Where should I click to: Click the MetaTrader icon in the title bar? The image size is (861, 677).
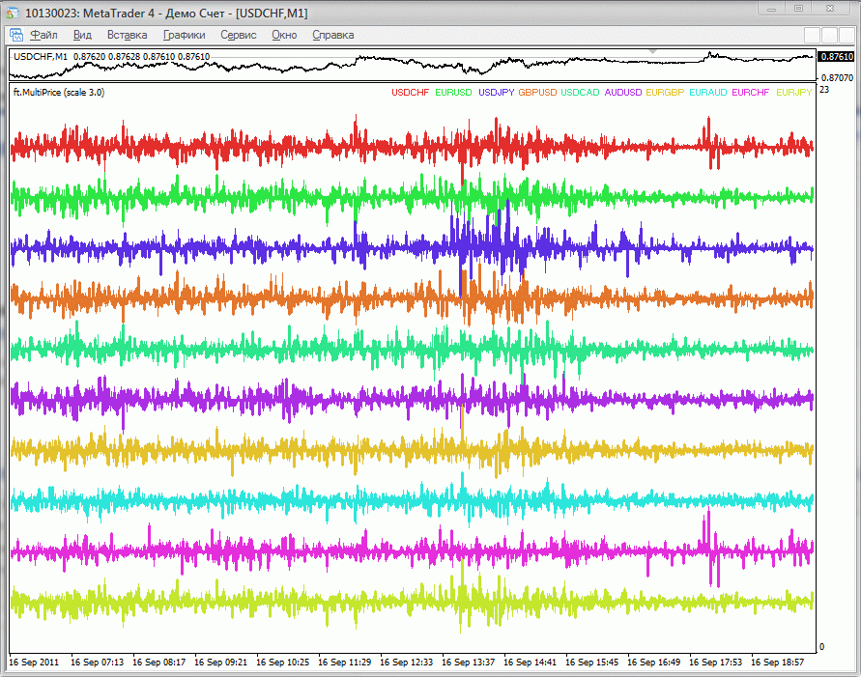click(12, 12)
